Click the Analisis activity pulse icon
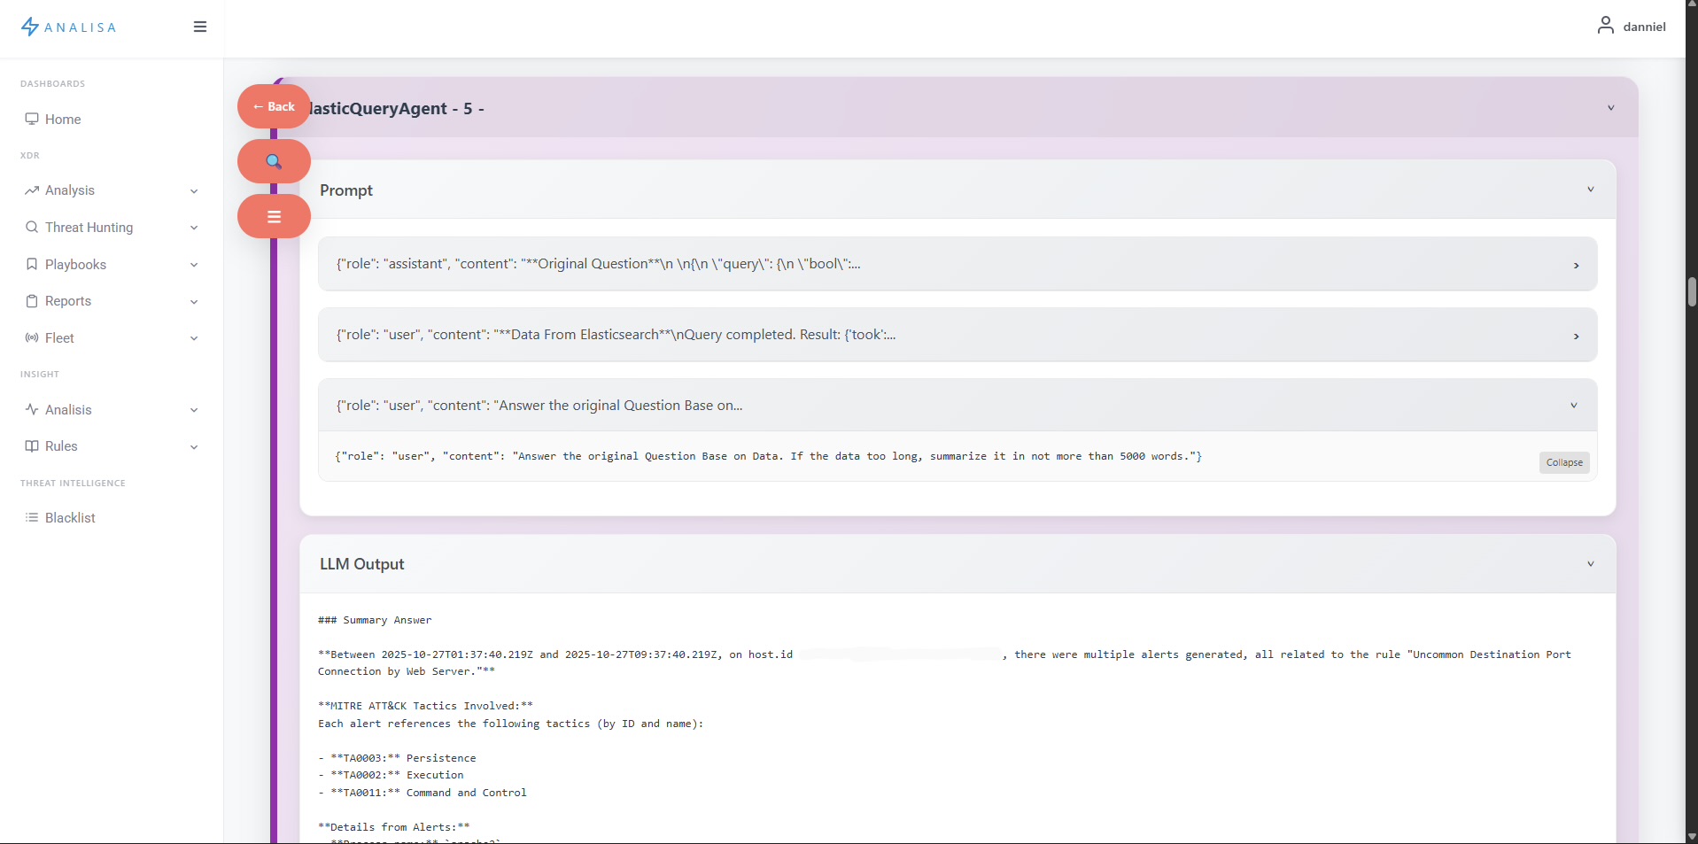 pyautogui.click(x=32, y=409)
